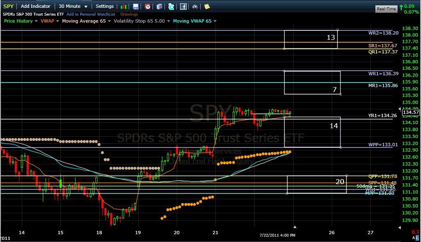
Task: Select the Price History label
Action: (18, 21)
